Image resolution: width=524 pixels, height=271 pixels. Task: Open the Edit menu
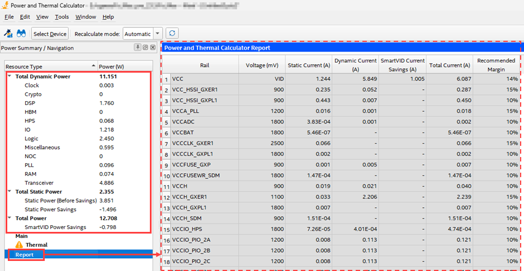[25, 17]
